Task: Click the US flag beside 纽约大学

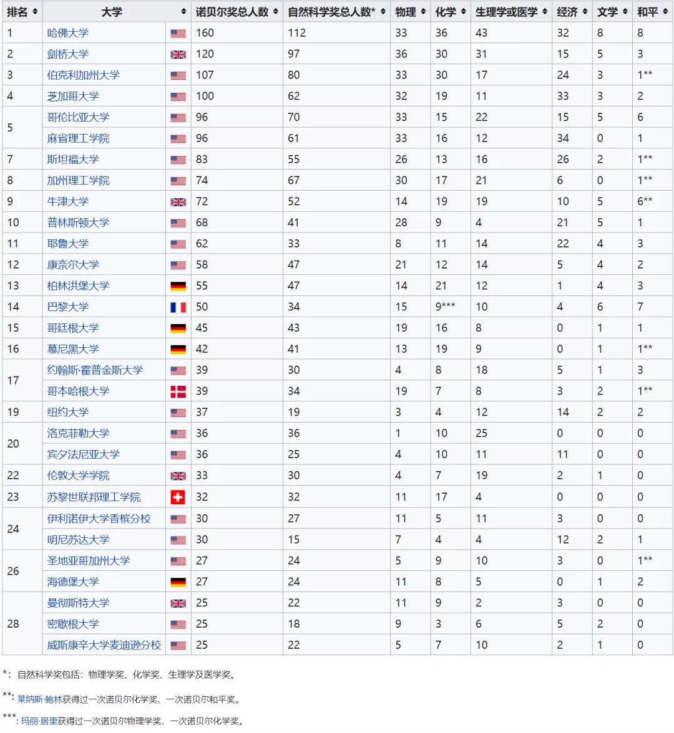Action: click(178, 413)
